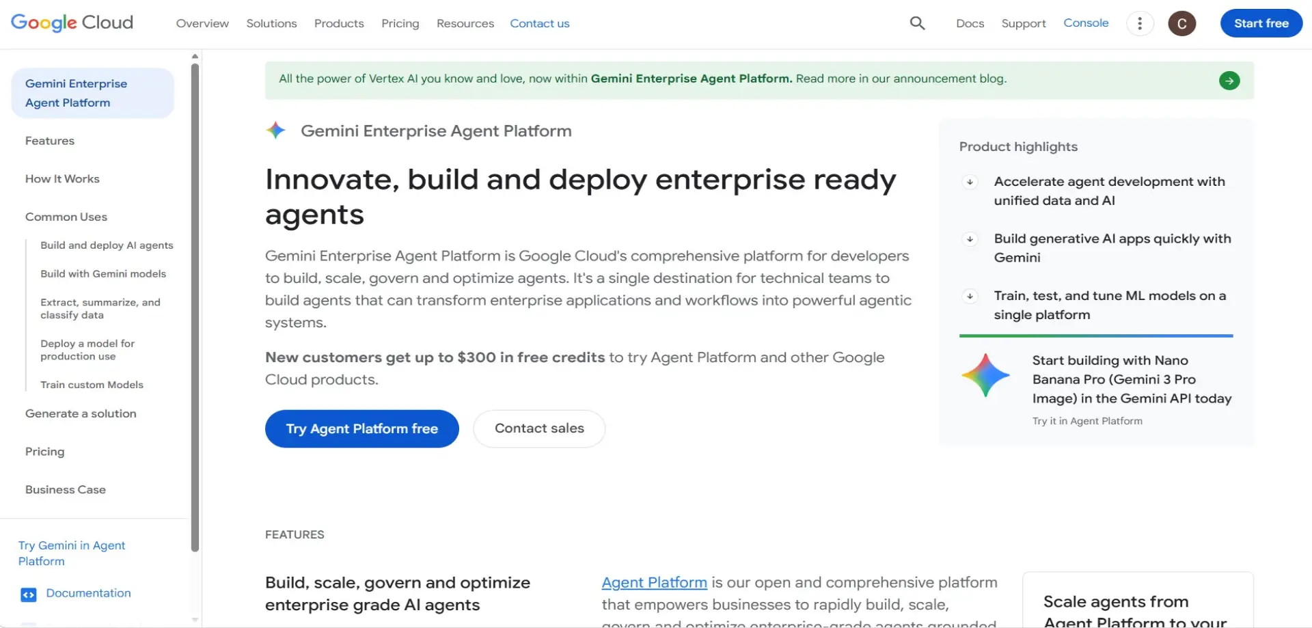Image resolution: width=1312 pixels, height=628 pixels.
Task: Expand 'Build generative AI apps' arrow icon
Action: [x=969, y=239]
